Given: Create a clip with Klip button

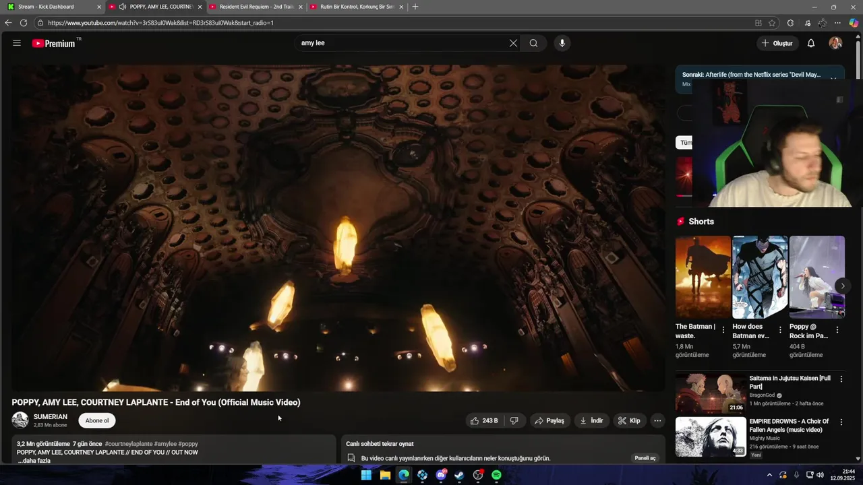Looking at the screenshot, I should click(x=629, y=420).
